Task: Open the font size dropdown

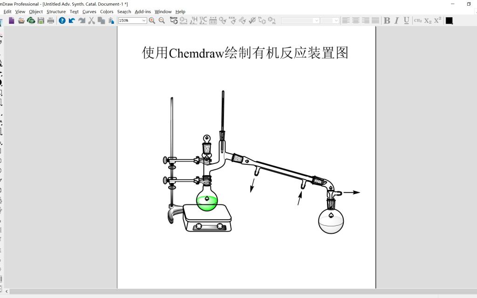Action: pos(336,20)
